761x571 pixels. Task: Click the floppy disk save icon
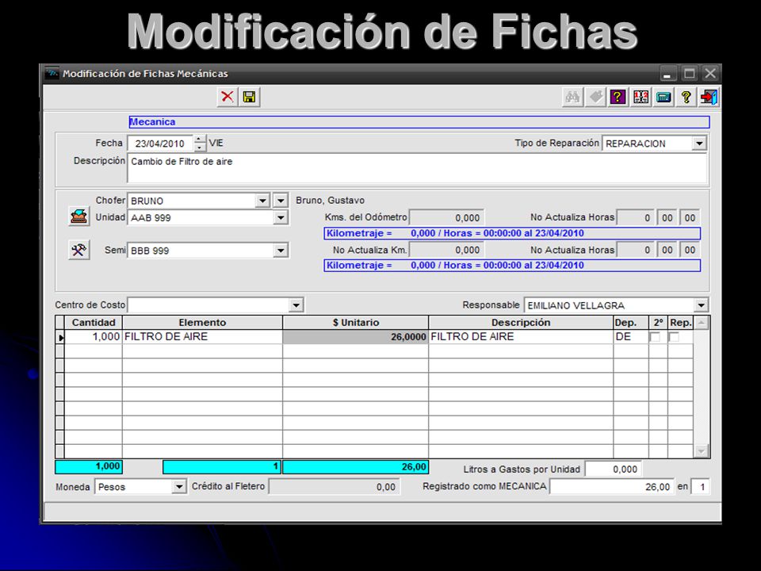250,97
